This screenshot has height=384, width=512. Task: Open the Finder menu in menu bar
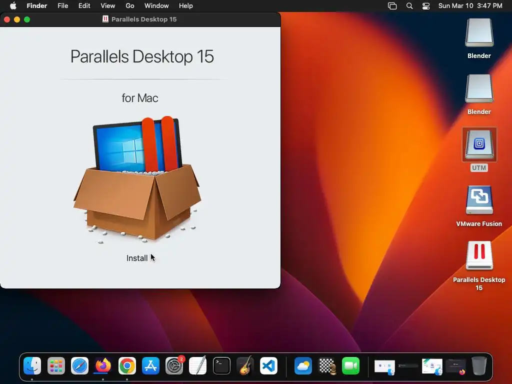36,5
